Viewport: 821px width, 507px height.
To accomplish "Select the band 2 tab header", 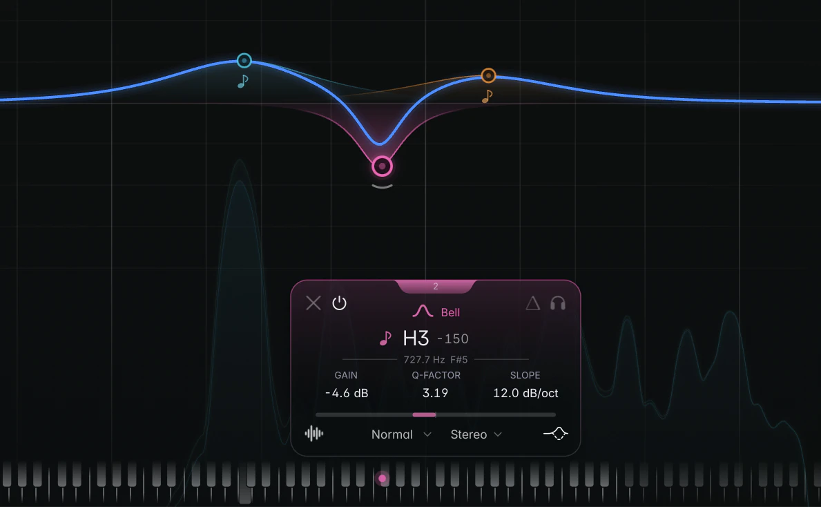I will click(x=435, y=287).
